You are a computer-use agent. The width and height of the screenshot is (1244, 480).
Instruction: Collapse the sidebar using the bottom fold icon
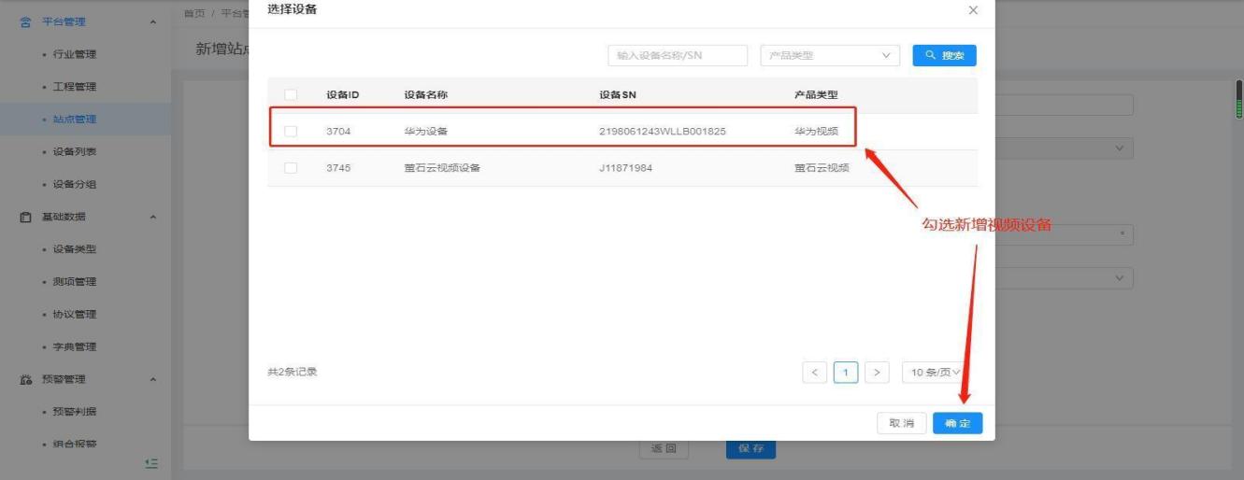(151, 463)
